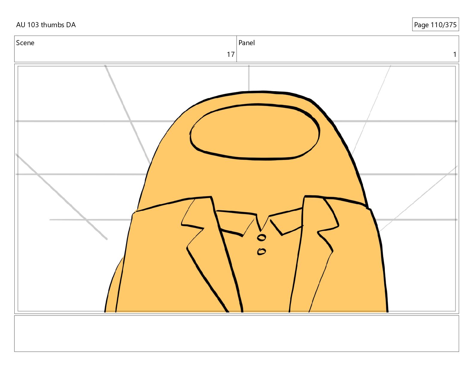Click the 'AU 103 thumbs DA' title text
This screenshot has width=474, height=366.
[46, 25]
